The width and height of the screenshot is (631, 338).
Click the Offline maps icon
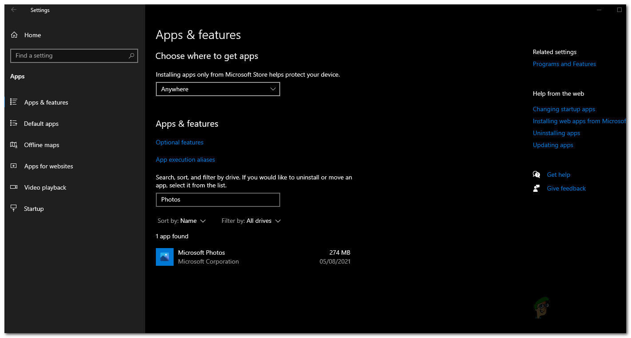point(14,145)
